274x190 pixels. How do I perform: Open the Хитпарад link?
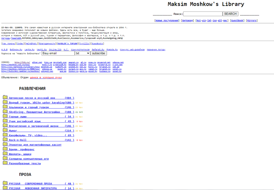click(x=187, y=21)
